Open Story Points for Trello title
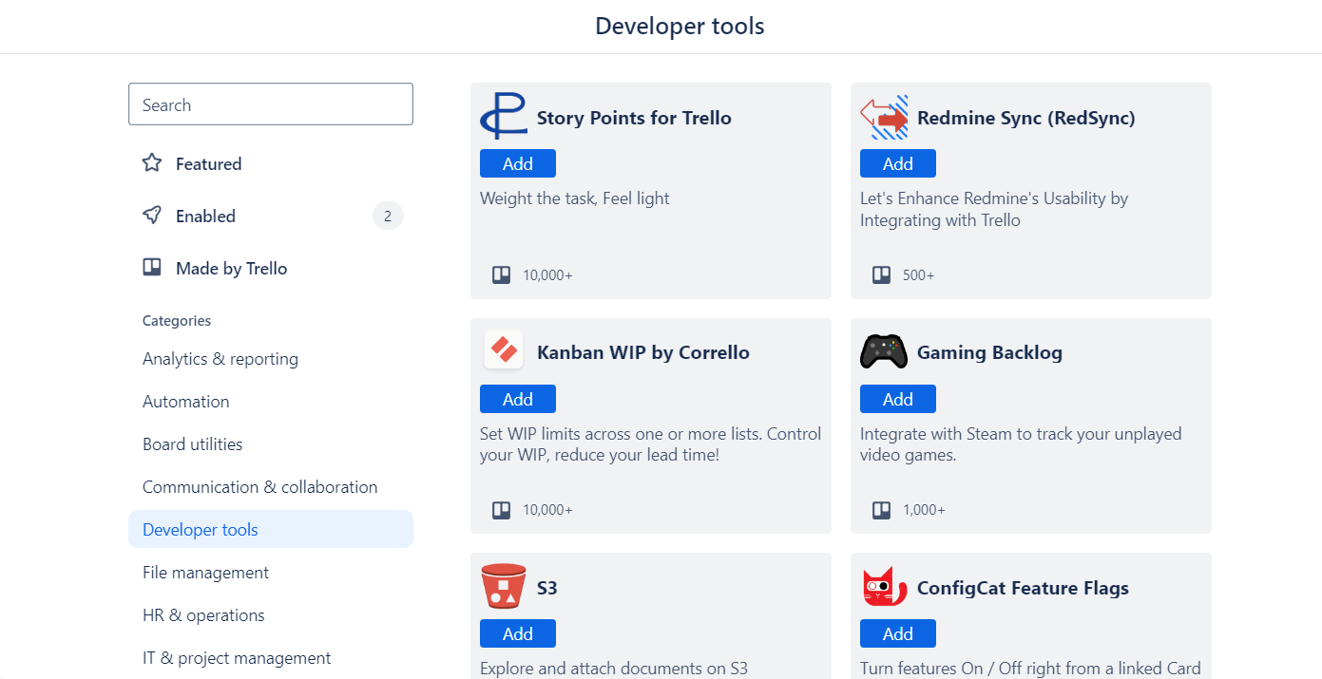 click(x=634, y=118)
